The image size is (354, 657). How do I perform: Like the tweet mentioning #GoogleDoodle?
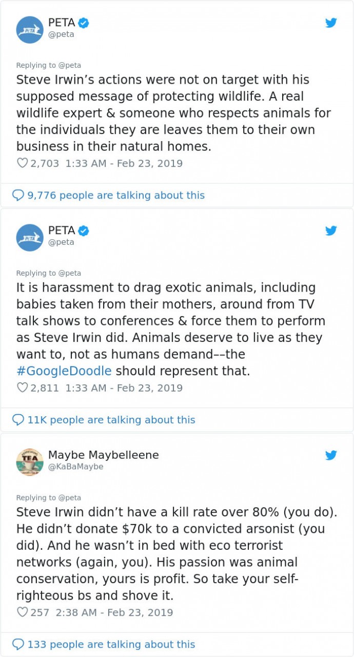(22, 388)
